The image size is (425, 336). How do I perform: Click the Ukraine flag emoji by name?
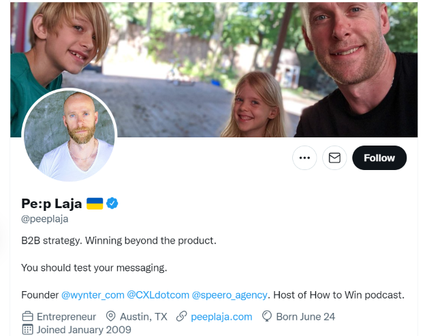pyautogui.click(x=95, y=203)
